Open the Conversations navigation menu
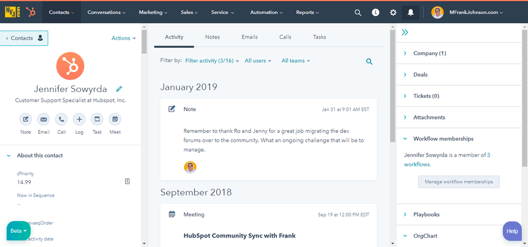 click(106, 13)
